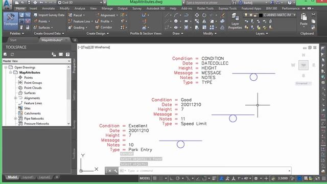Screen dimensions: 327x184
Task: Click the command line customize wrench icon
Action: 115,171
